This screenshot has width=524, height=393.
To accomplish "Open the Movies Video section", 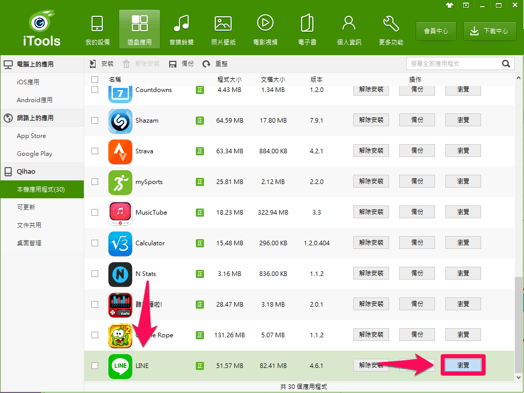I will point(265,30).
